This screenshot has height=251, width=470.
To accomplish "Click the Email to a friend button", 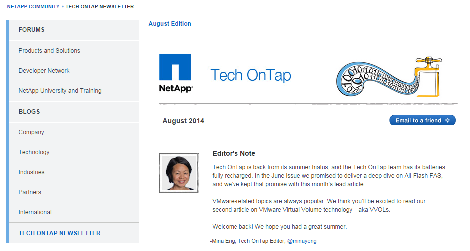I will tap(422, 120).
